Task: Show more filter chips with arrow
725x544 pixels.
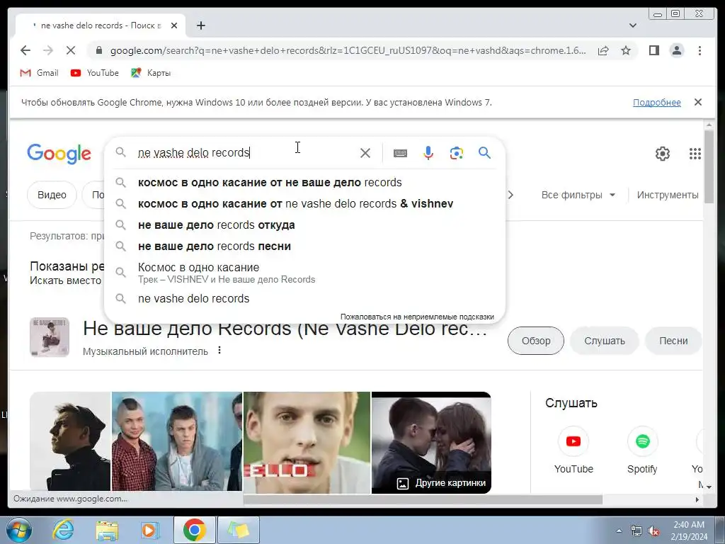Action: pyautogui.click(x=510, y=195)
